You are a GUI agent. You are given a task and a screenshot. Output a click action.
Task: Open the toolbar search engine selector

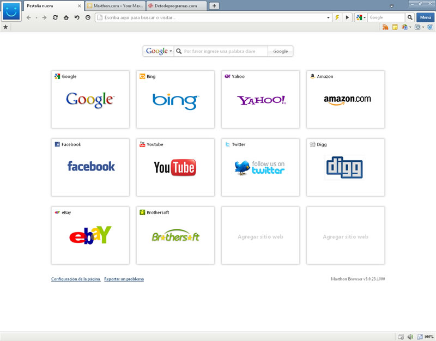(361, 17)
